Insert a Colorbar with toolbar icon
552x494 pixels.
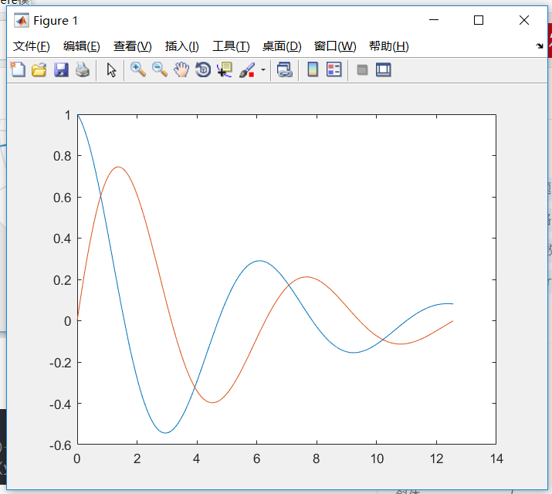[313, 69]
